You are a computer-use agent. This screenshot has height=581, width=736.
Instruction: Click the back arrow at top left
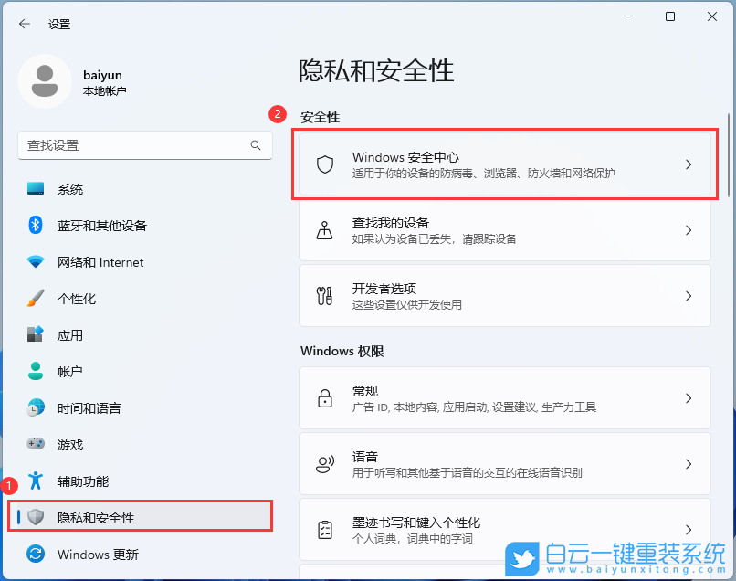point(25,25)
